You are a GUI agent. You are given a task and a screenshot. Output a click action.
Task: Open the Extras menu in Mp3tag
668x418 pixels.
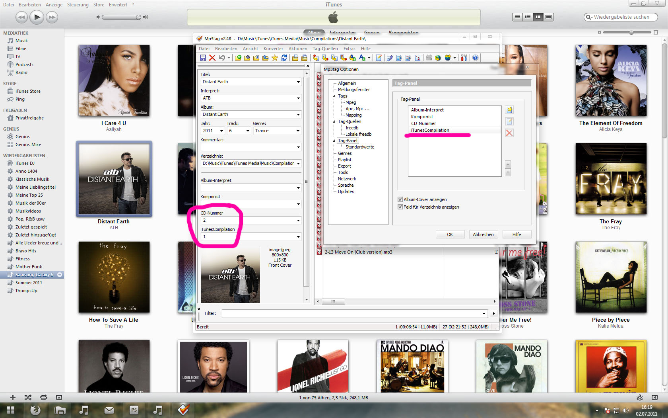coord(350,49)
